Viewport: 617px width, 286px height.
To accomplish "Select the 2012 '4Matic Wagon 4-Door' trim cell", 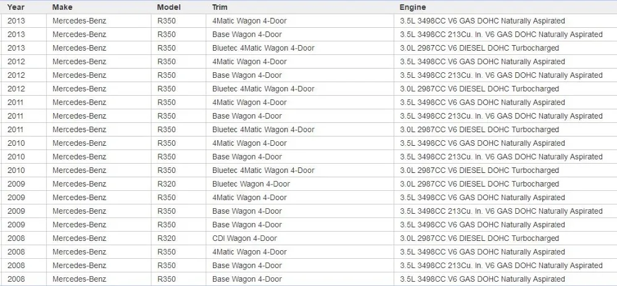I will 300,62.
